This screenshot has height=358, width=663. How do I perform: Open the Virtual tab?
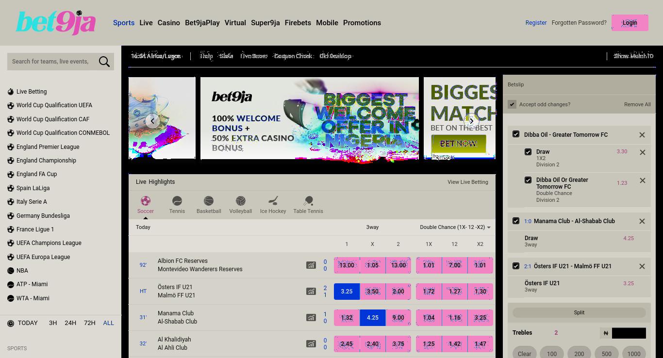click(235, 23)
